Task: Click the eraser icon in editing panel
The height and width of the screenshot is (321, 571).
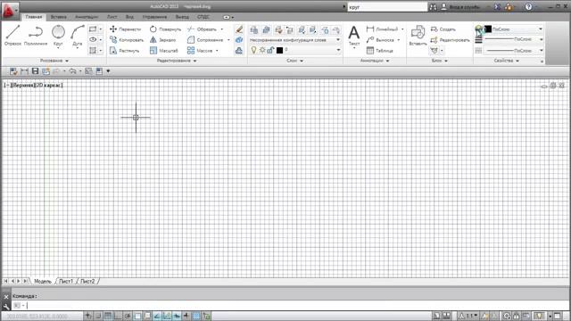Action: click(x=239, y=29)
